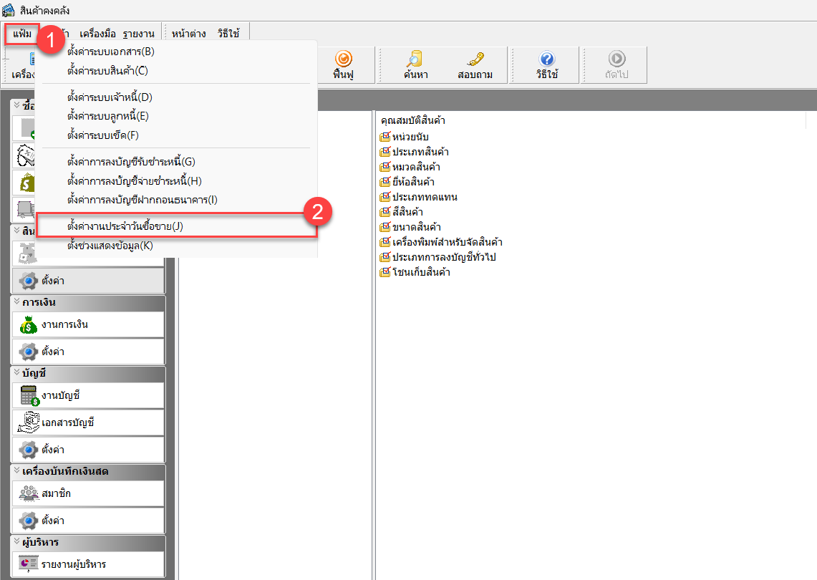Open the สอบถาม phone inquiry toolbar icon
The width and height of the screenshot is (817, 580).
click(475, 65)
